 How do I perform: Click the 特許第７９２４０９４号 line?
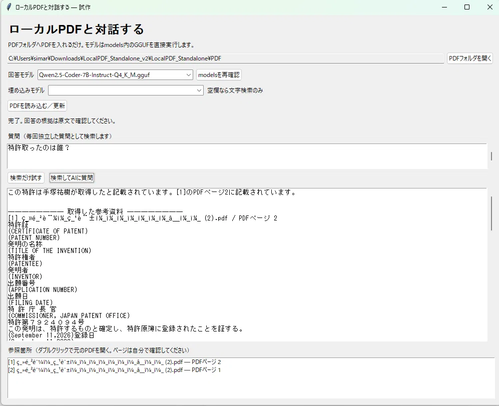point(46,322)
